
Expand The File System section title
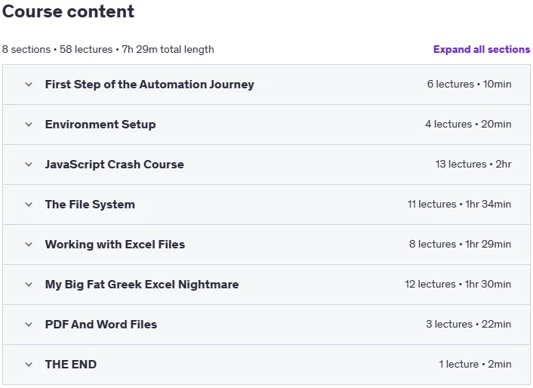[x=90, y=205]
